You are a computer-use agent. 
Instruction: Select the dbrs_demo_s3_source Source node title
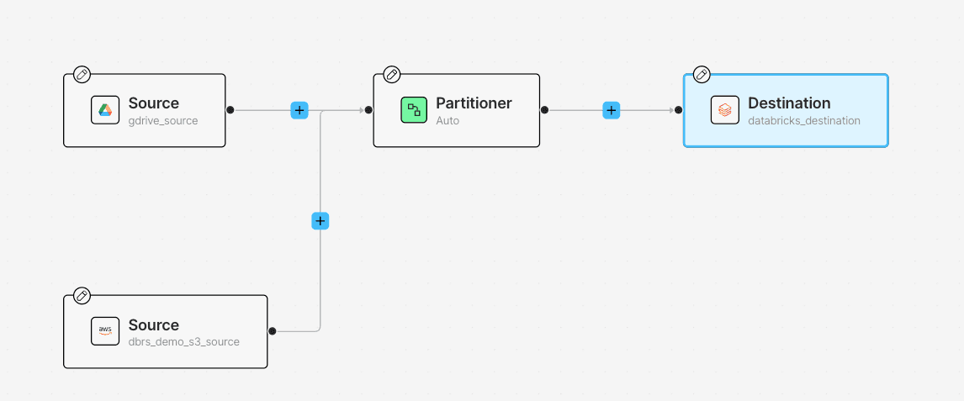(x=154, y=324)
